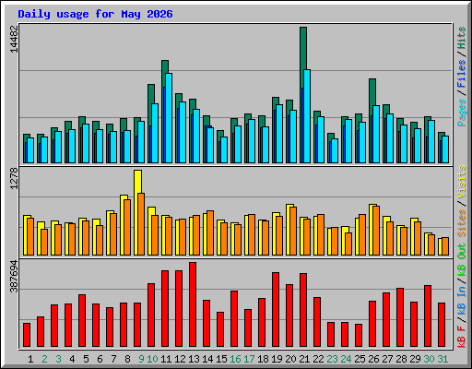The height and width of the screenshot is (369, 472).
Task: Click day label 11 on the x-axis
Action: coord(166,359)
